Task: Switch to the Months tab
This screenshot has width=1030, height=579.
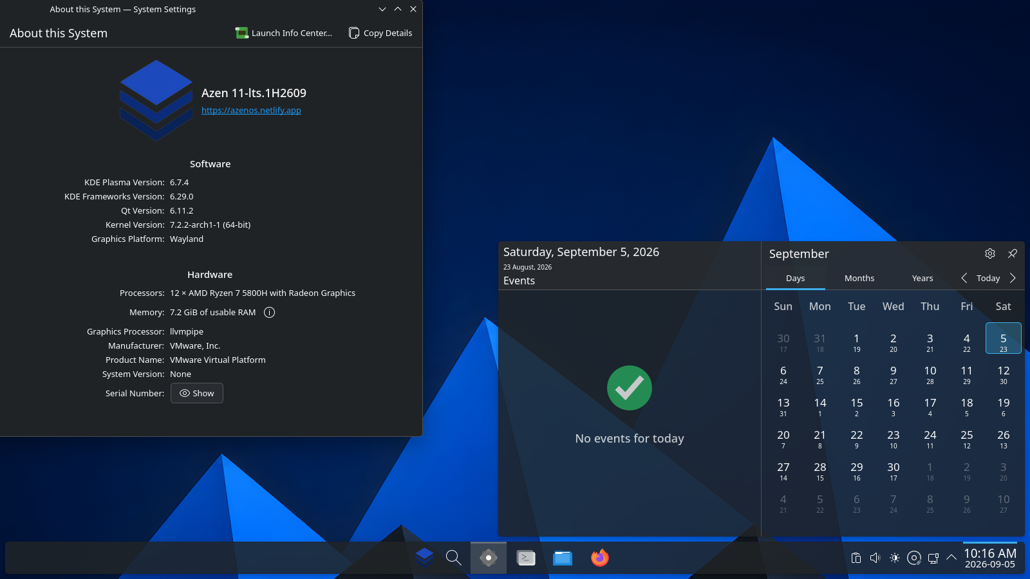Action: pos(859,278)
